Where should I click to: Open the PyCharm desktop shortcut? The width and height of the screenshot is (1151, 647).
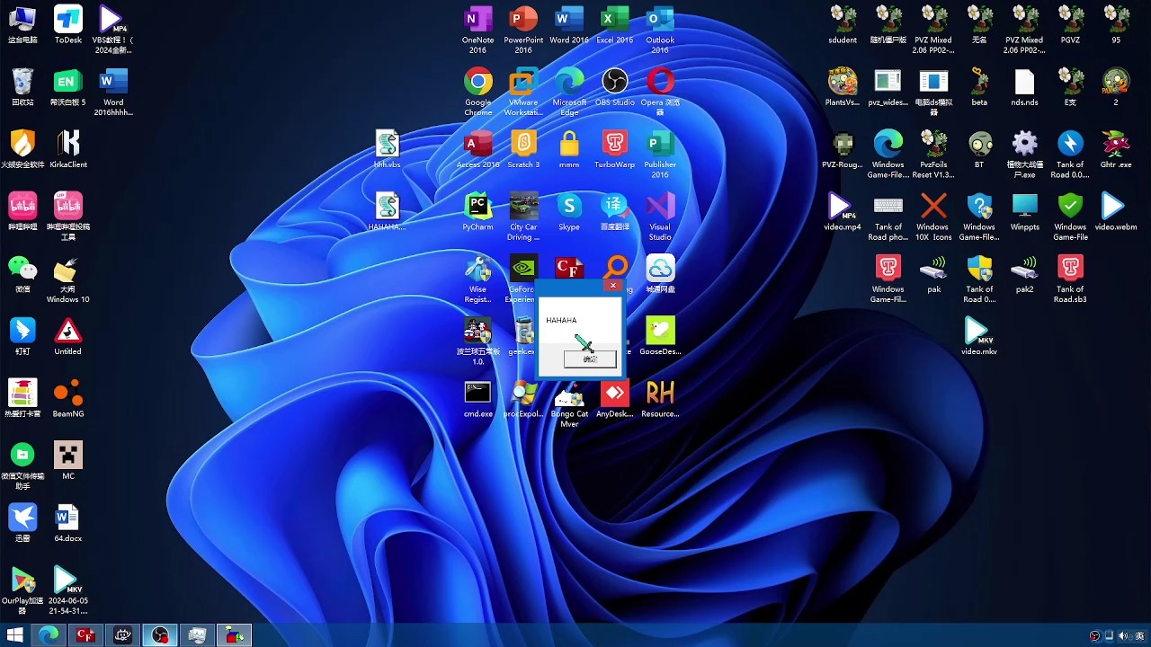click(477, 211)
